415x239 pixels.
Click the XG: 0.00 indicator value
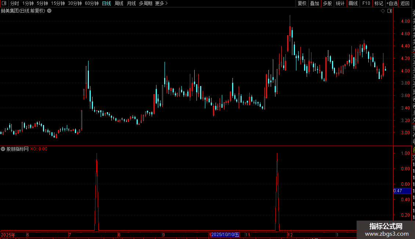coord(39,149)
